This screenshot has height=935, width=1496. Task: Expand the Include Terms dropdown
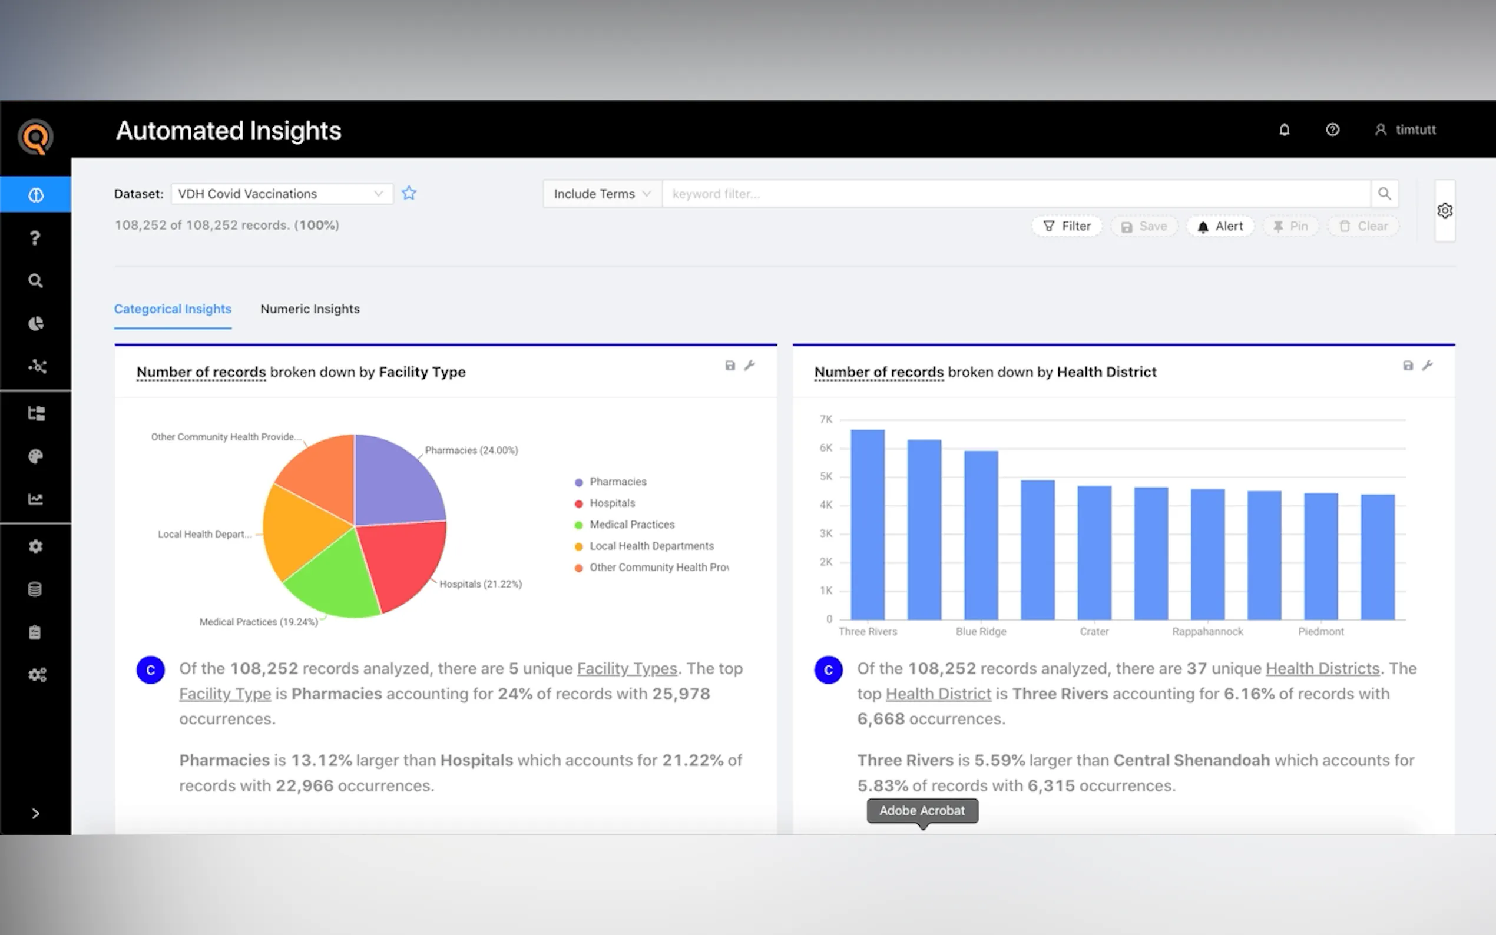click(x=602, y=194)
